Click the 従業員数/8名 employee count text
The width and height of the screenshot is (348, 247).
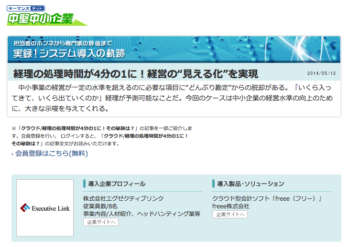100,206
